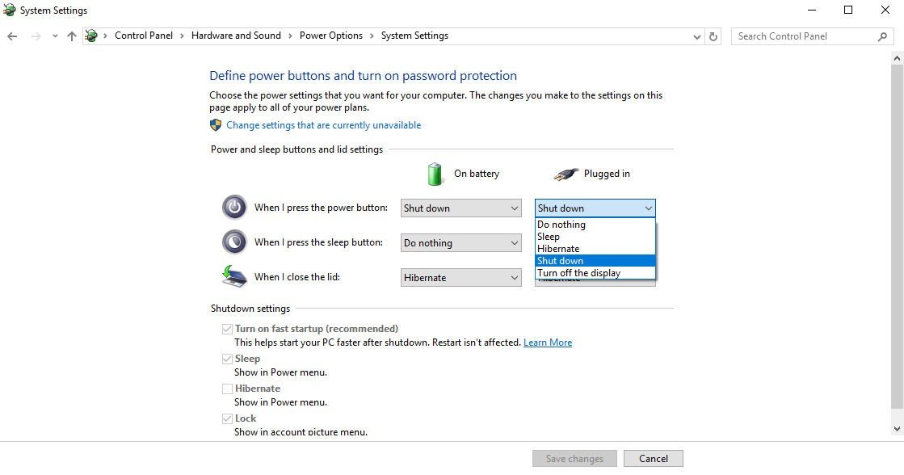Click System Settings window title icon
The image size is (904, 475).
tap(9, 10)
